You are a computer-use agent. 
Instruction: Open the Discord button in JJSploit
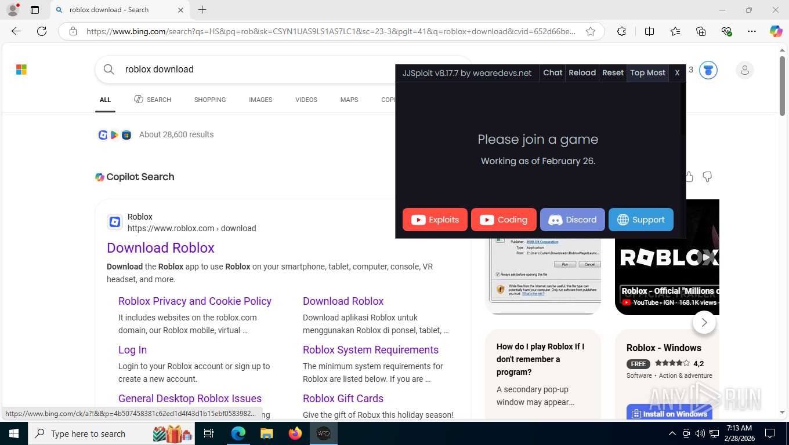pos(573,220)
